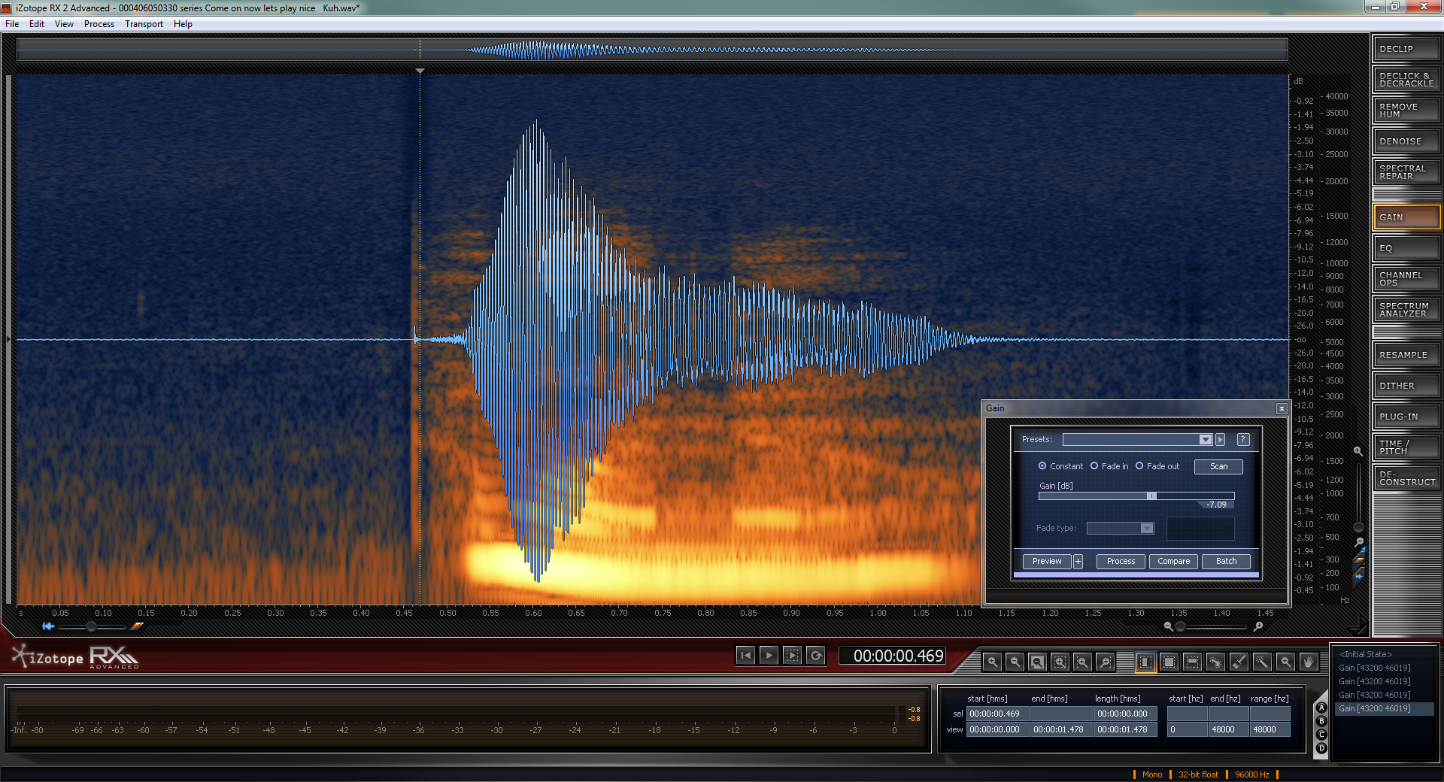
Task: Select the Constant gain radio button
Action: (x=1042, y=466)
